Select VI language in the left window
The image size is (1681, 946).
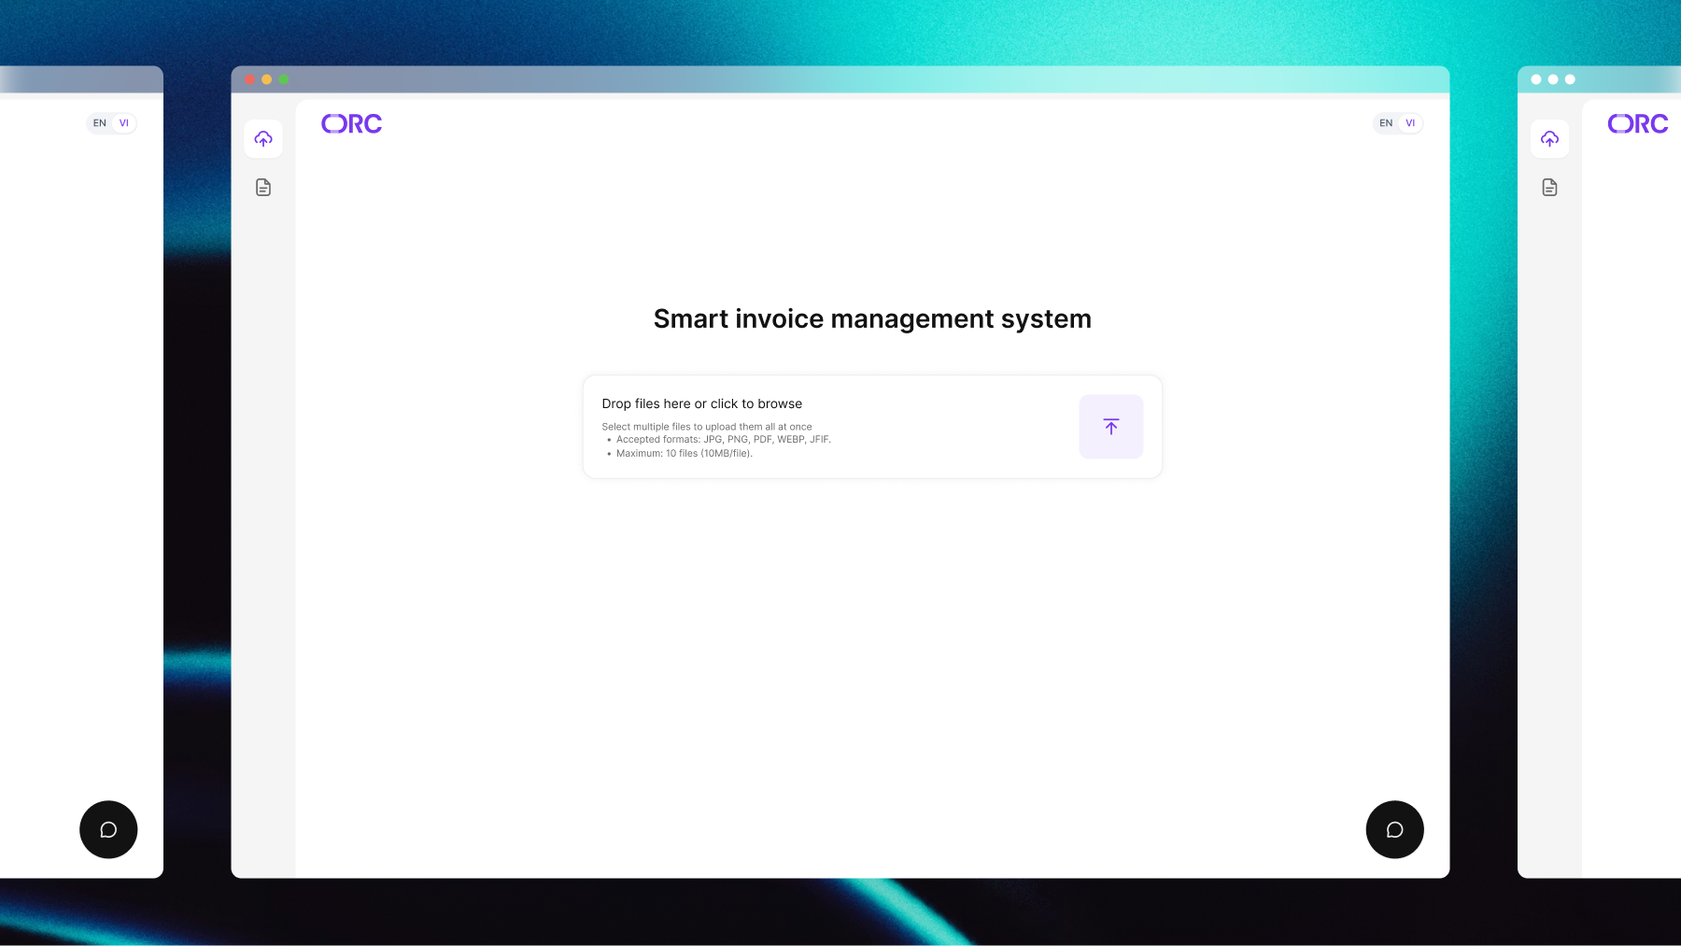pyautogui.click(x=124, y=123)
